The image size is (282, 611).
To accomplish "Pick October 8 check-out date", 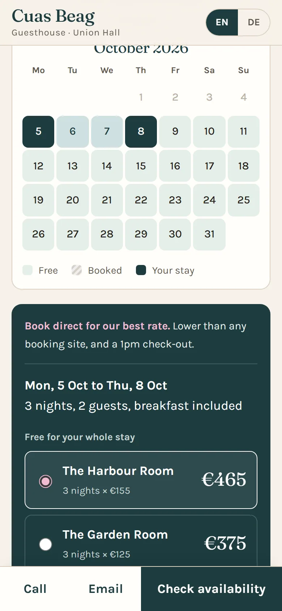I will (141, 132).
